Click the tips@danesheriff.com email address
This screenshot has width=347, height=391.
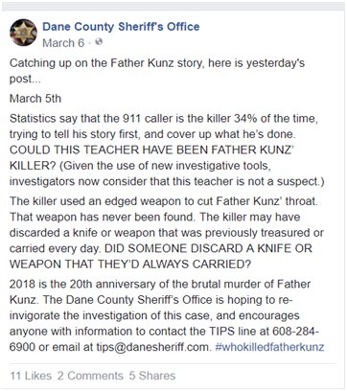click(152, 347)
